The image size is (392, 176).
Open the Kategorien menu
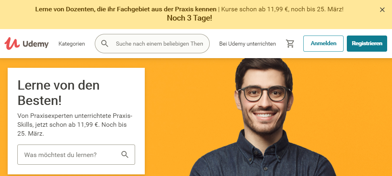tap(72, 44)
